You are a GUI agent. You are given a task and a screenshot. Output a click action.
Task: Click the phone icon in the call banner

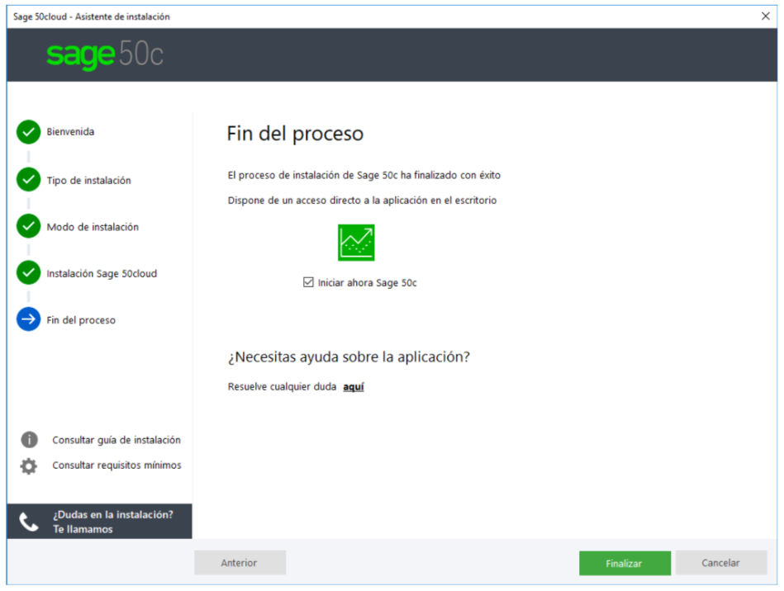pos(28,522)
